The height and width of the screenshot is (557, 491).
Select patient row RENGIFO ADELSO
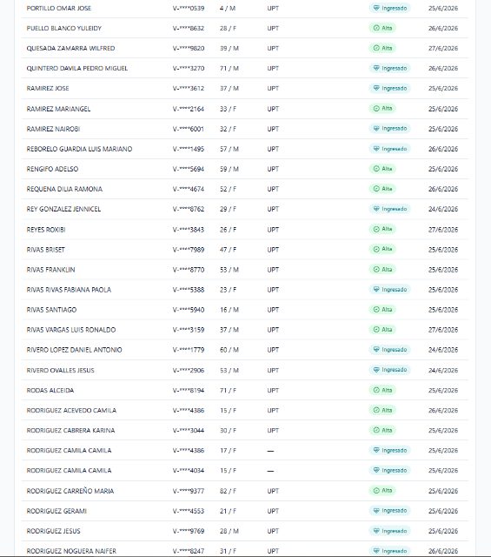pos(244,169)
